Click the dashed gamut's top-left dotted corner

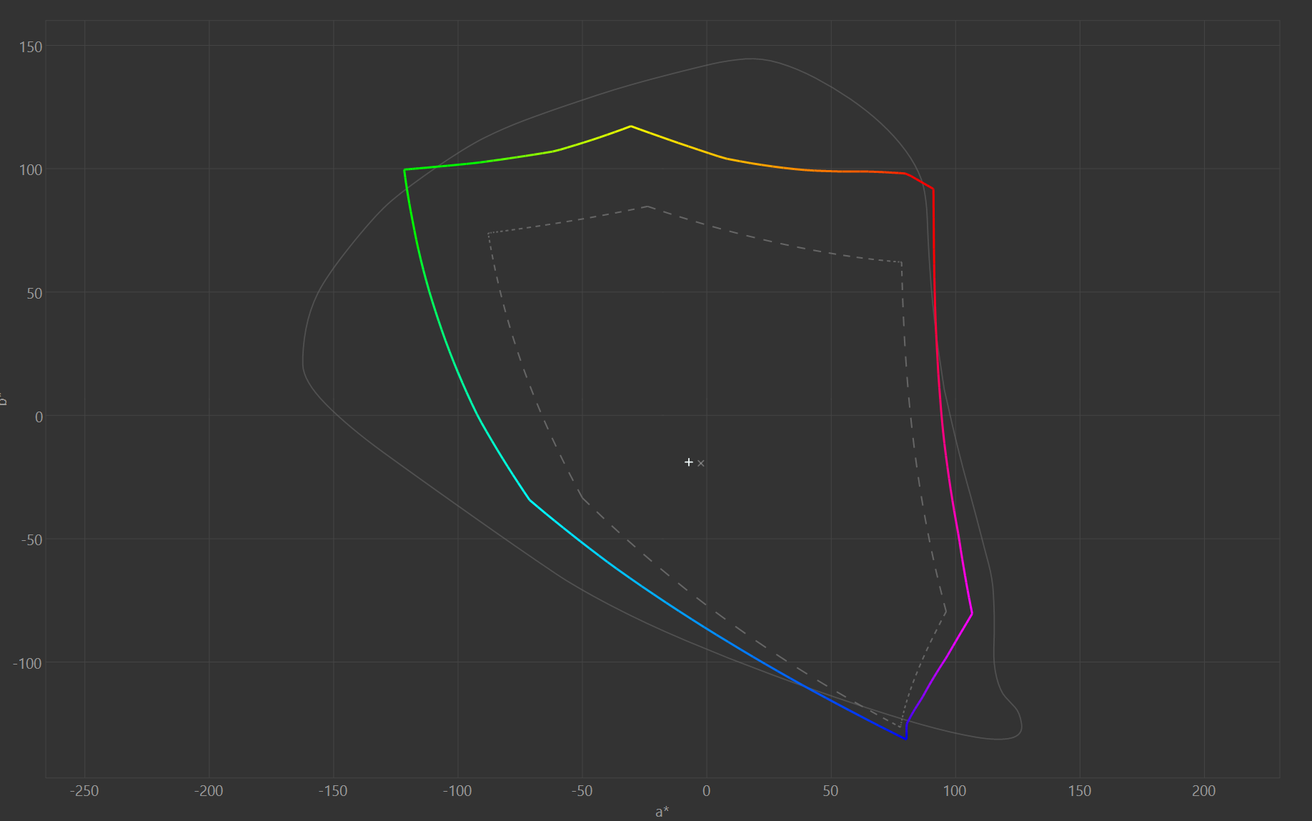[488, 233]
